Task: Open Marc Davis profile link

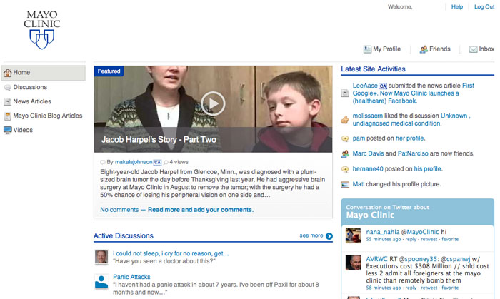Action: (368, 153)
